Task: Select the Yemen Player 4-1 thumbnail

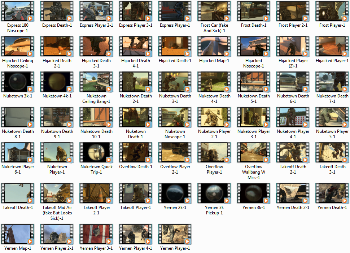Action: pyautogui.click(x=136, y=234)
